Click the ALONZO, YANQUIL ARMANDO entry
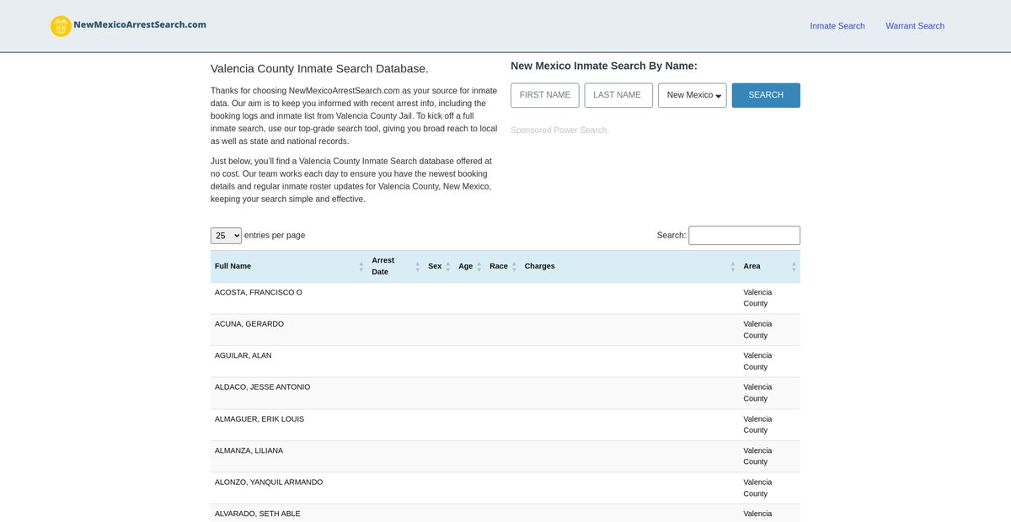 (x=268, y=482)
